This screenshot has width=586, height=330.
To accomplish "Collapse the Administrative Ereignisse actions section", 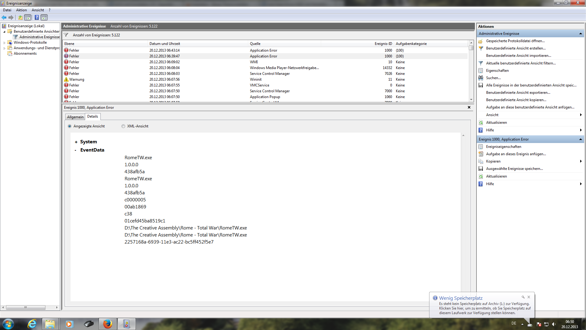I will click(580, 34).
